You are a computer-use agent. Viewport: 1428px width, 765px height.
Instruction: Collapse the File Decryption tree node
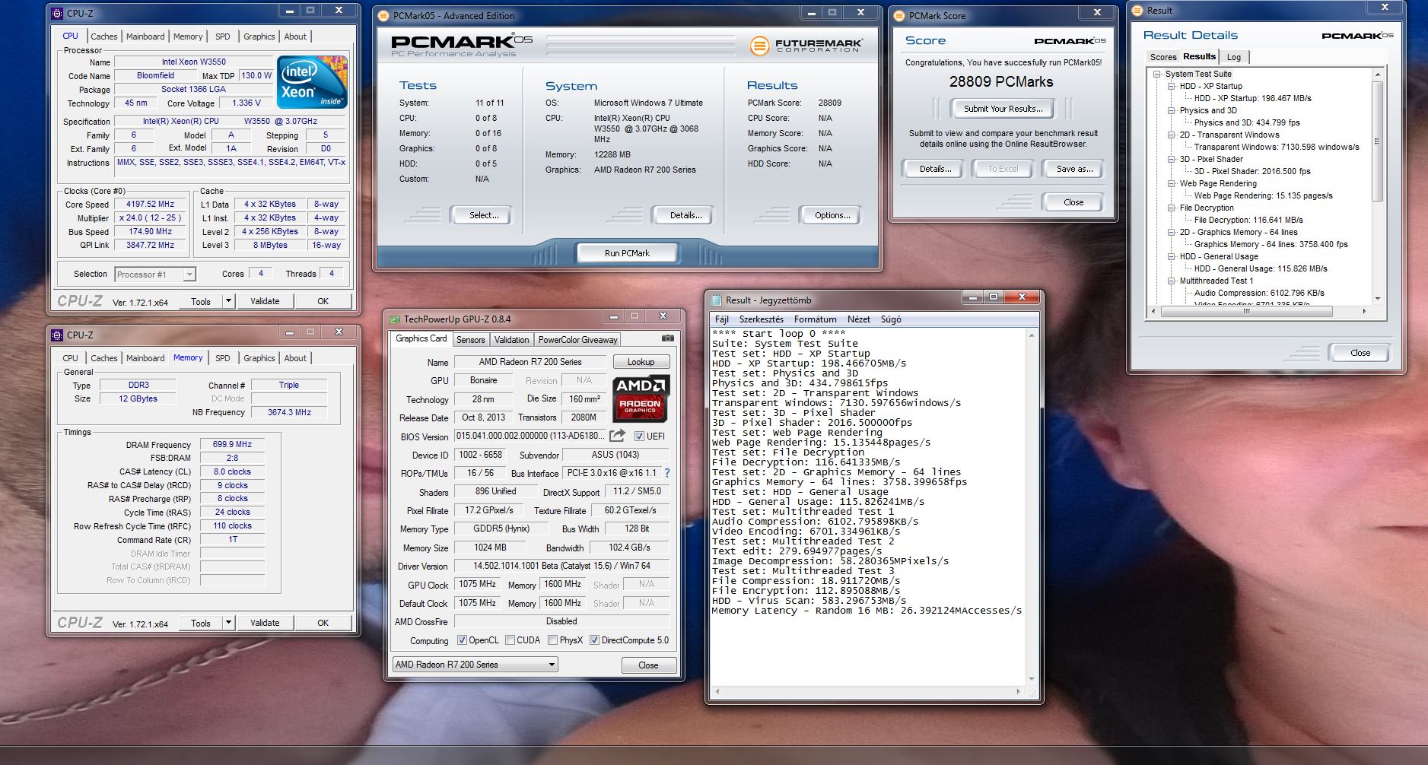click(x=1172, y=208)
